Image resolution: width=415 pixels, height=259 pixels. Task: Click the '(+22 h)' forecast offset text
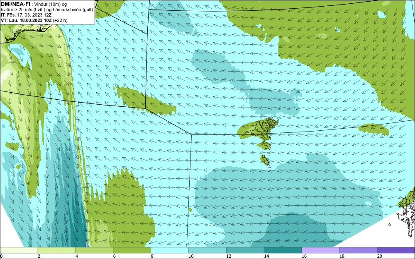60,20
